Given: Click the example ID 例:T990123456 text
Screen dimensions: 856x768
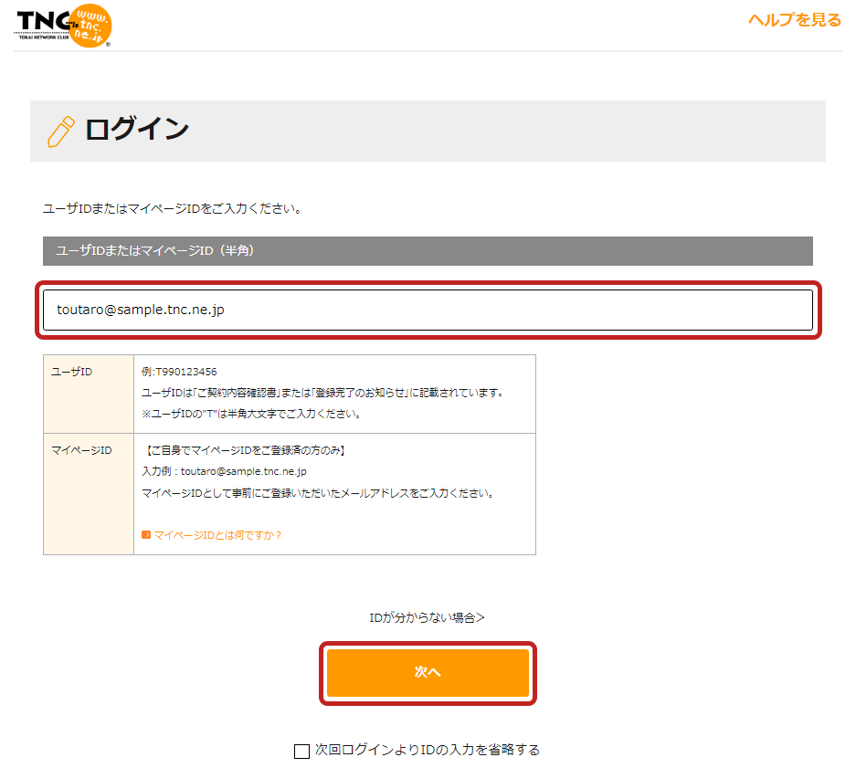Looking at the screenshot, I should [x=179, y=372].
